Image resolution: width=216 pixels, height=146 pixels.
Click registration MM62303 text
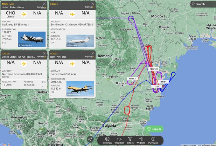click(56, 82)
